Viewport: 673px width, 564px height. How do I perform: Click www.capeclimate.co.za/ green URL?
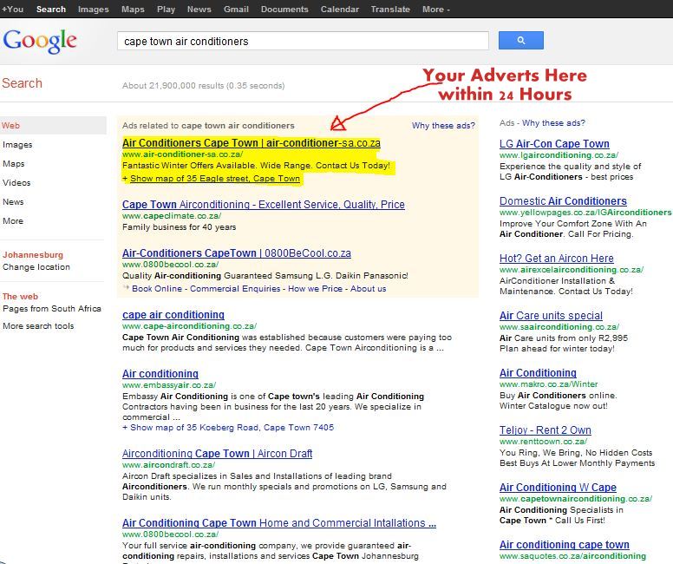point(172,216)
